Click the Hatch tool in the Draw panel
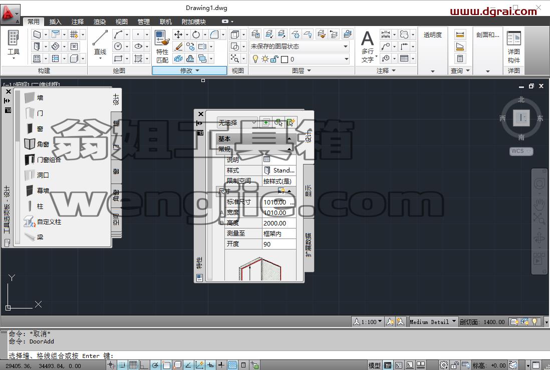Screen dimensions: 550x370 (138, 58)
